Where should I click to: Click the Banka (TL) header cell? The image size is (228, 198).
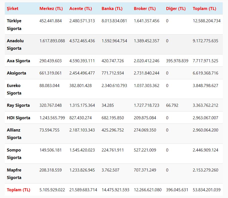112,8
